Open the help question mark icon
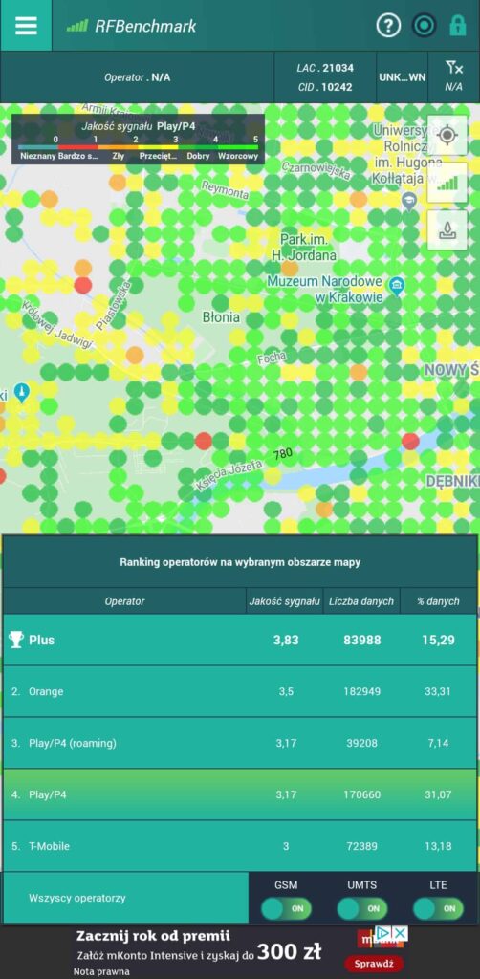Image resolution: width=480 pixels, height=979 pixels. 388,26
